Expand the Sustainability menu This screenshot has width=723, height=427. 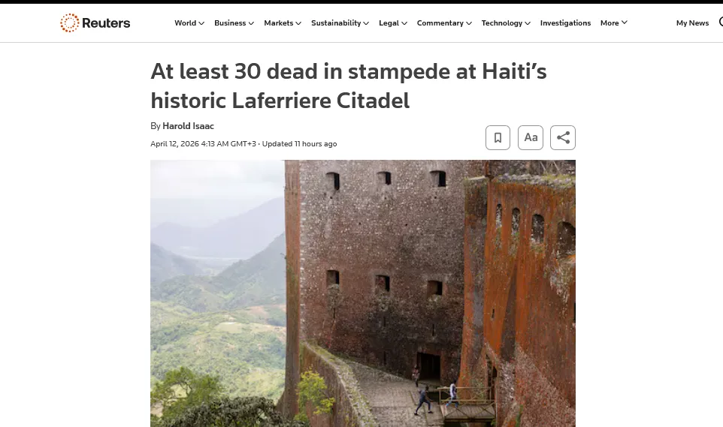click(x=340, y=23)
